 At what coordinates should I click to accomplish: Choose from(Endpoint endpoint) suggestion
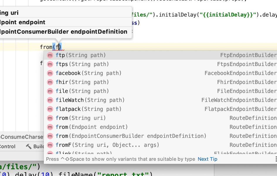[92, 127]
